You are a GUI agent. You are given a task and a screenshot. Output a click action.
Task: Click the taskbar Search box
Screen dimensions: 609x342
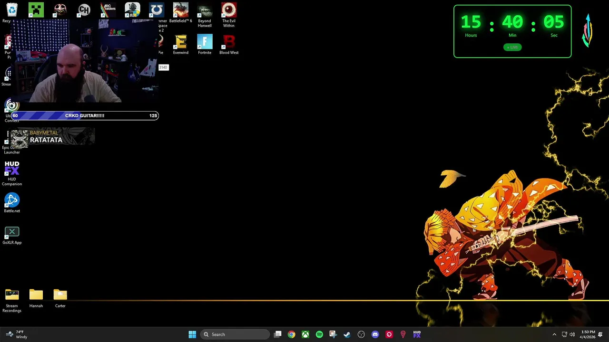coord(235,334)
